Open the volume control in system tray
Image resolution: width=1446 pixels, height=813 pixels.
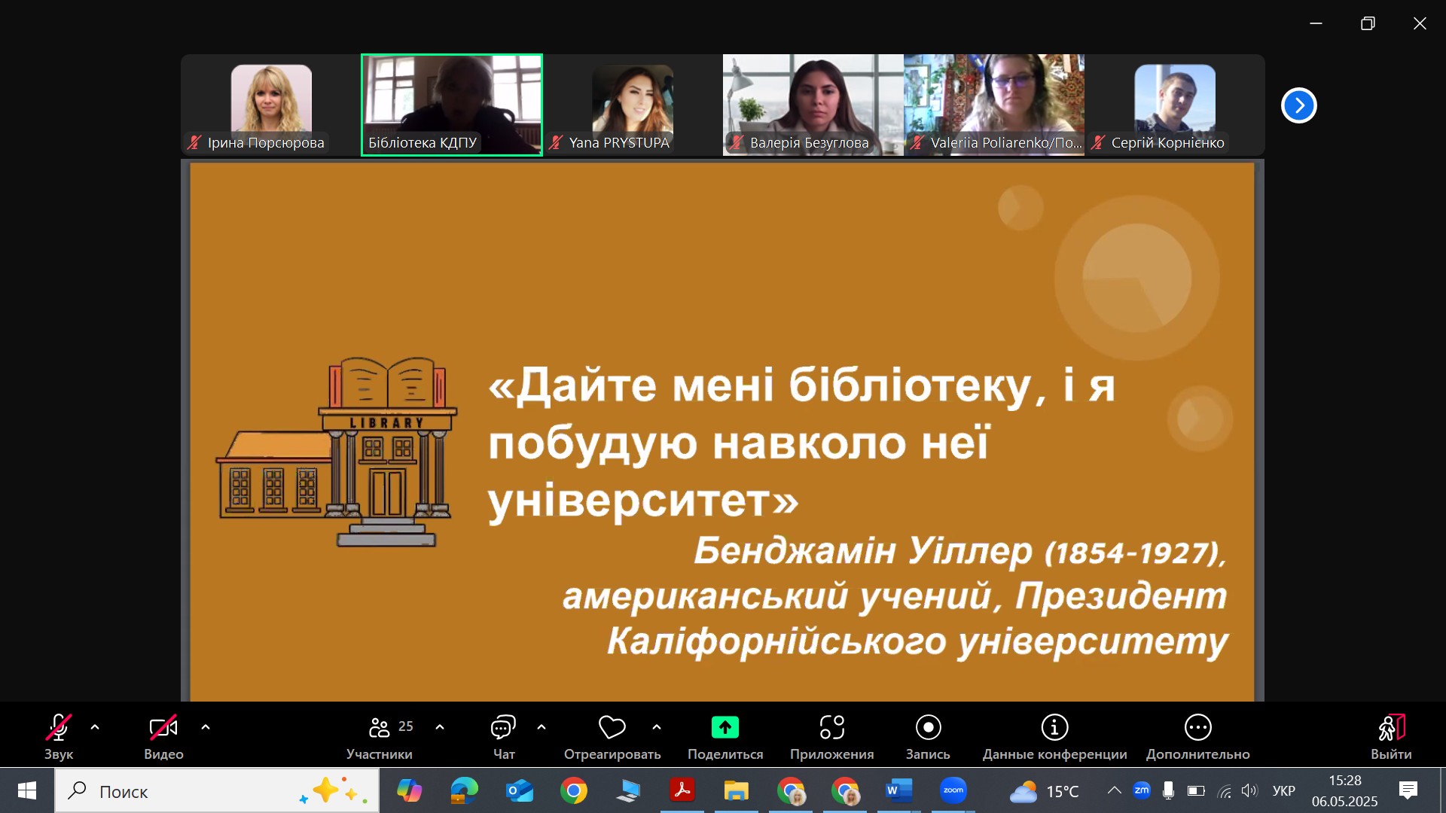[x=1249, y=790]
